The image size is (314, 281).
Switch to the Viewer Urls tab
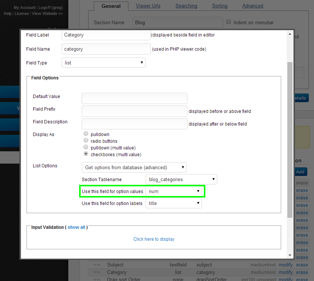coord(147,6)
